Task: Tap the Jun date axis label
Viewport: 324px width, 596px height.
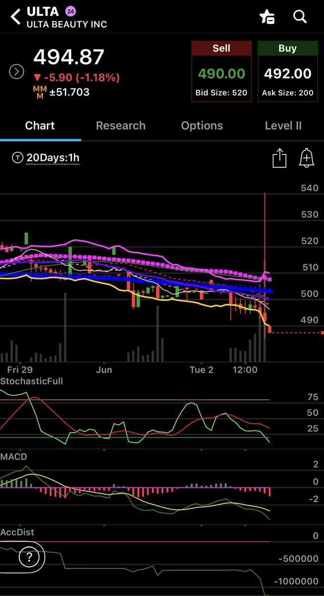Action: click(104, 370)
